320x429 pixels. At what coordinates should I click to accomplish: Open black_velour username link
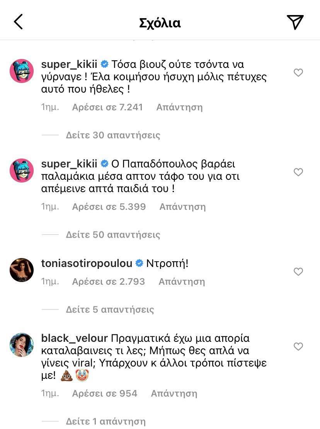point(74,338)
